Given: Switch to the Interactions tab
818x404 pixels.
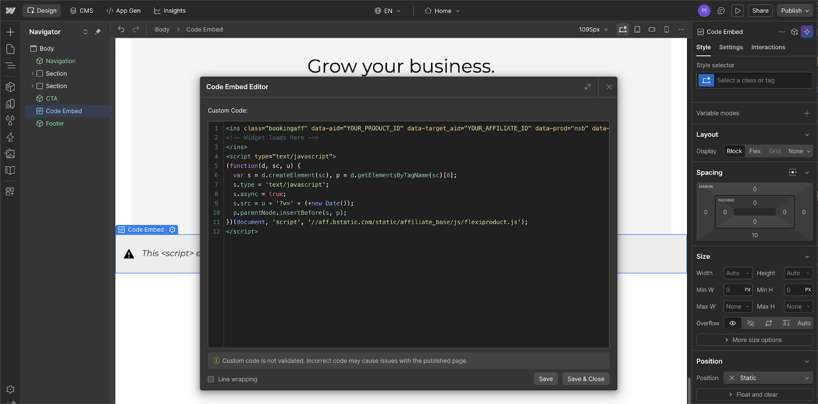Looking at the screenshot, I should 768,47.
